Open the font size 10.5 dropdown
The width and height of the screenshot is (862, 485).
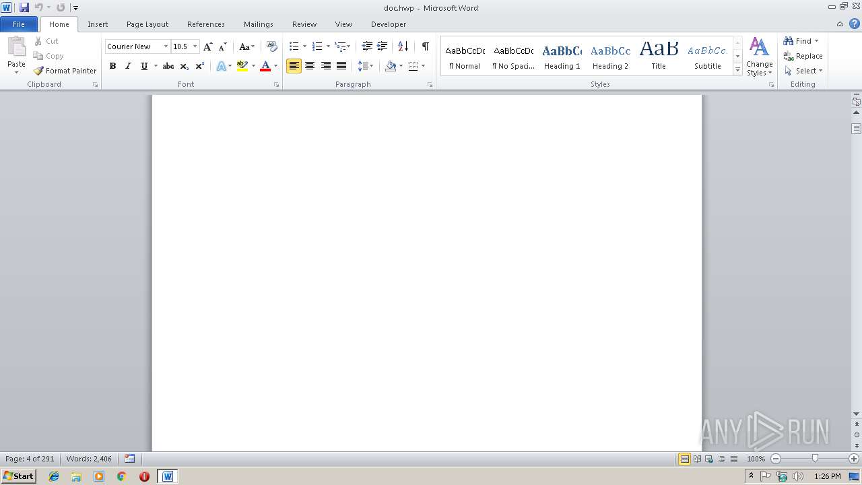tap(195, 46)
